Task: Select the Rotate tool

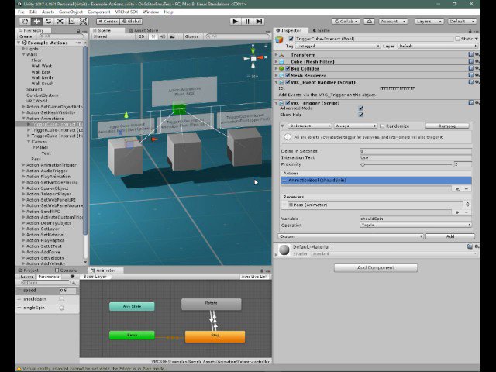Action: coord(48,21)
